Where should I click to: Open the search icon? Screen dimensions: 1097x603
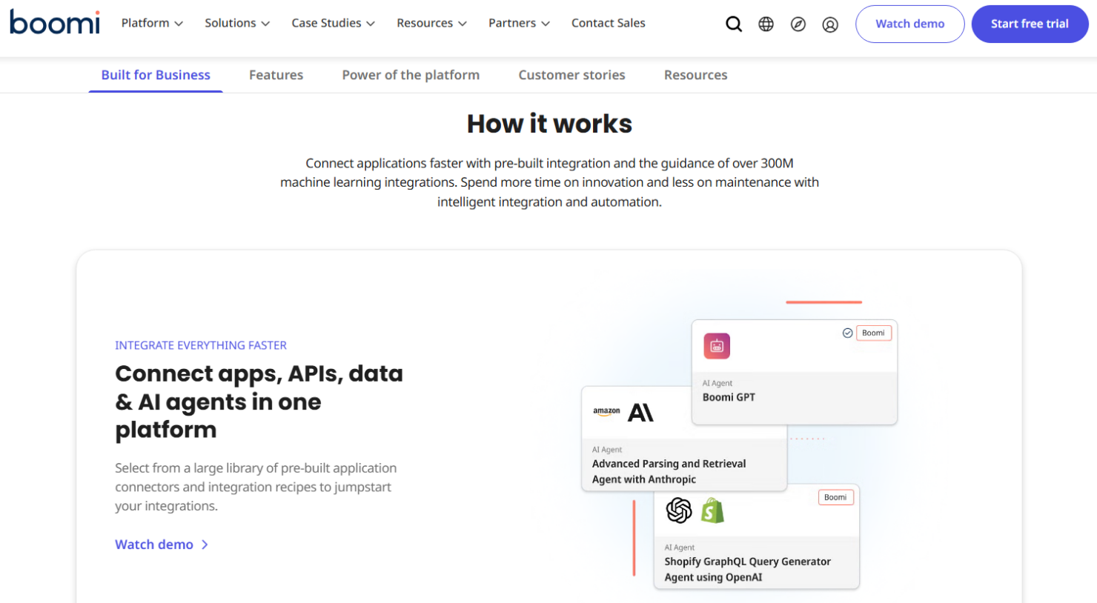734,24
